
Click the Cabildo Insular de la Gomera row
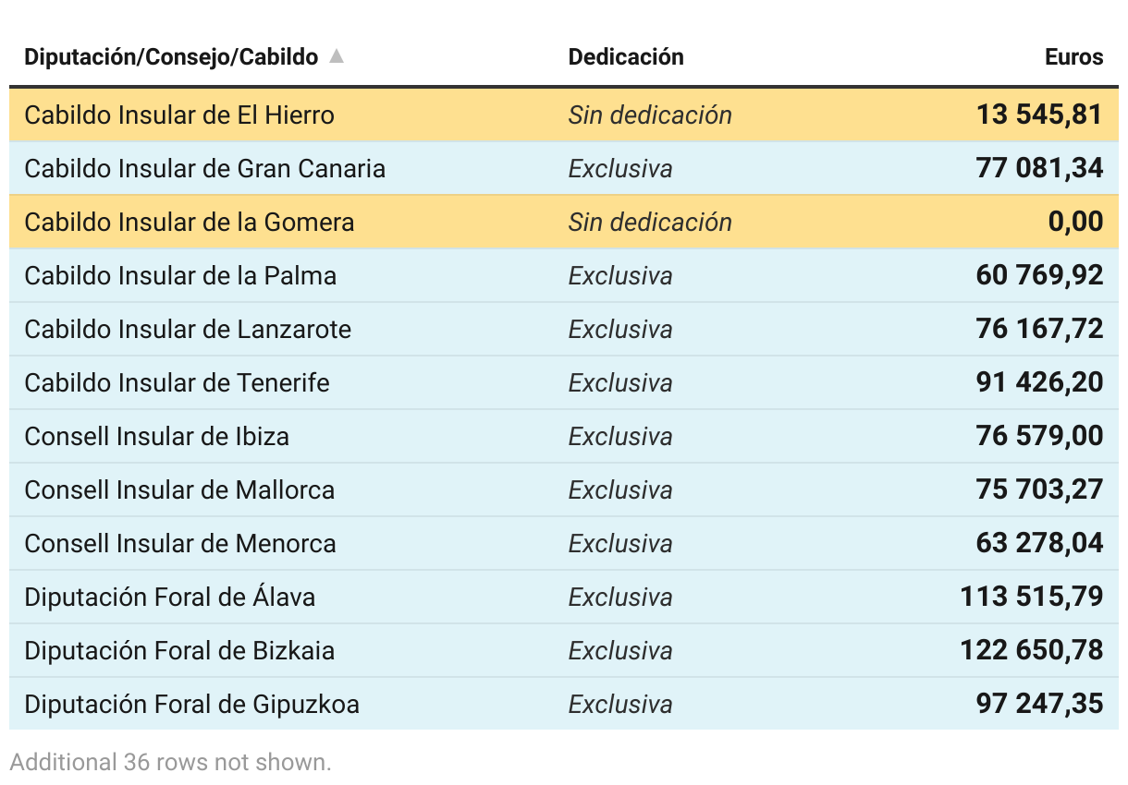(564, 222)
